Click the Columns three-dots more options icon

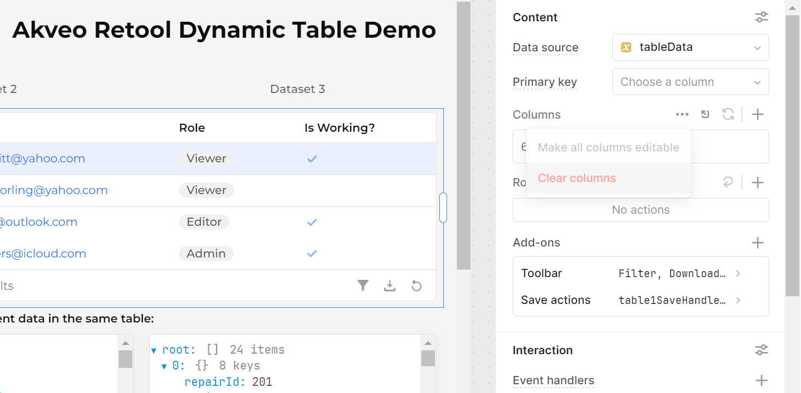(x=682, y=114)
